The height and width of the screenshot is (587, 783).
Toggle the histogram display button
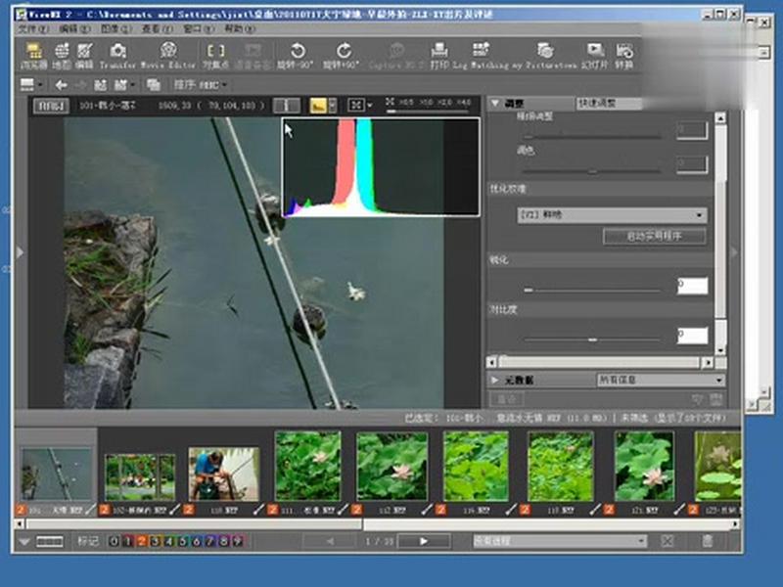click(318, 105)
